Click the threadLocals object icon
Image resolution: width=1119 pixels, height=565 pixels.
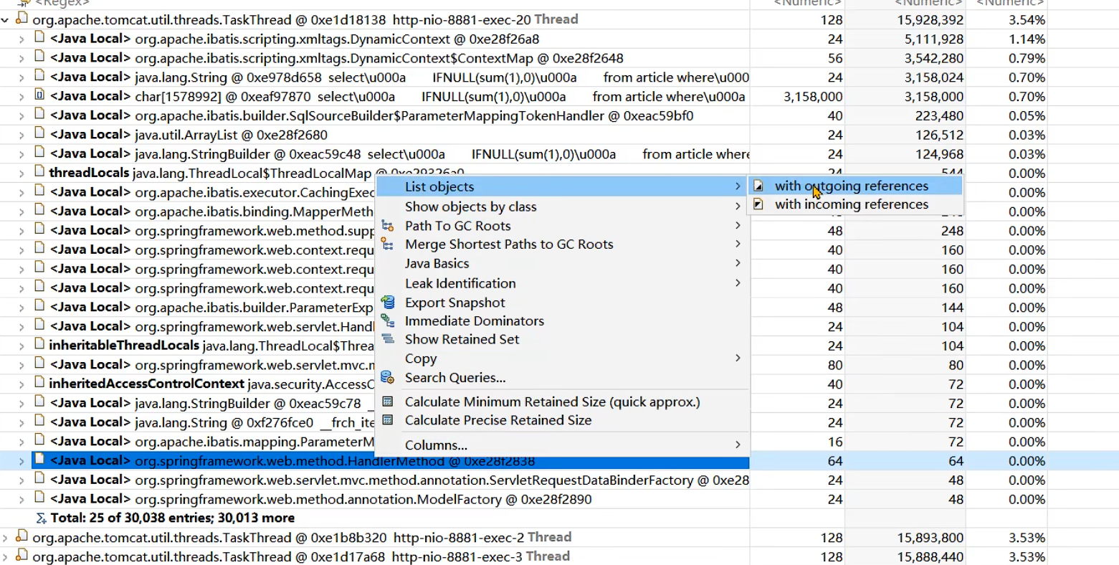(x=39, y=172)
